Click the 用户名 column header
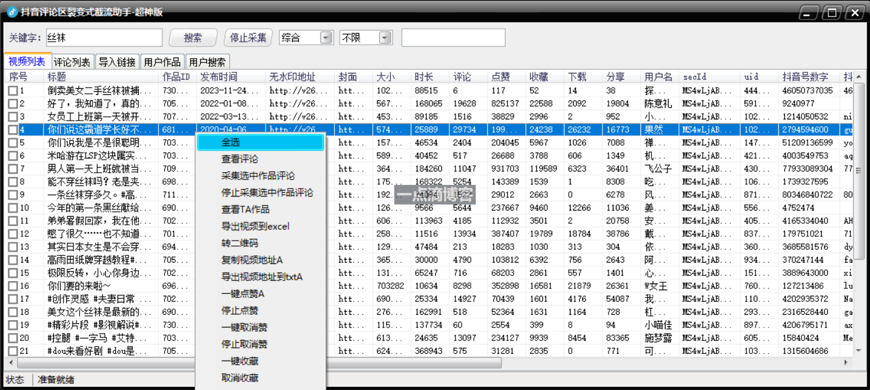The height and width of the screenshot is (390, 870). pos(661,77)
